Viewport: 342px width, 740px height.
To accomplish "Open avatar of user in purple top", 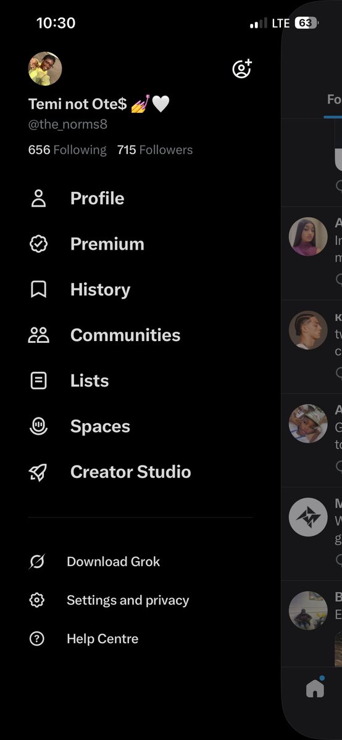I will point(308,237).
